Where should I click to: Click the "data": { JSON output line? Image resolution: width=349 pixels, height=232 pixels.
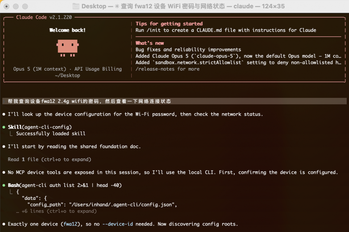34,198
